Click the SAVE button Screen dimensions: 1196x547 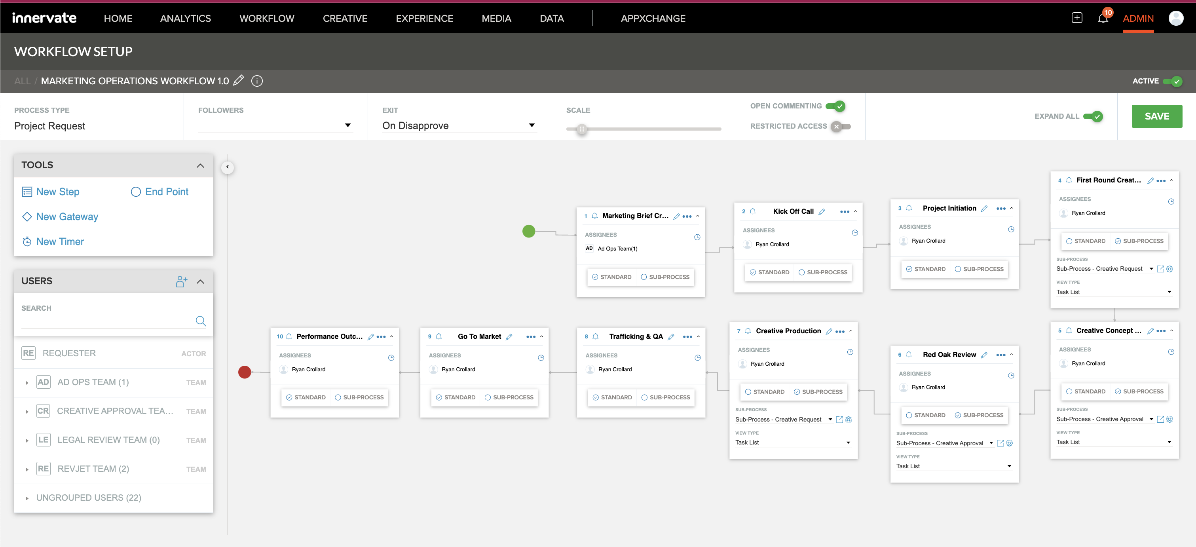[x=1157, y=116]
